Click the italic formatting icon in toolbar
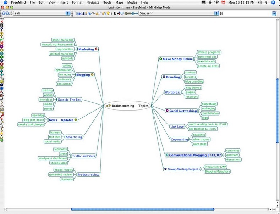The image size is (280, 214). (111, 13)
